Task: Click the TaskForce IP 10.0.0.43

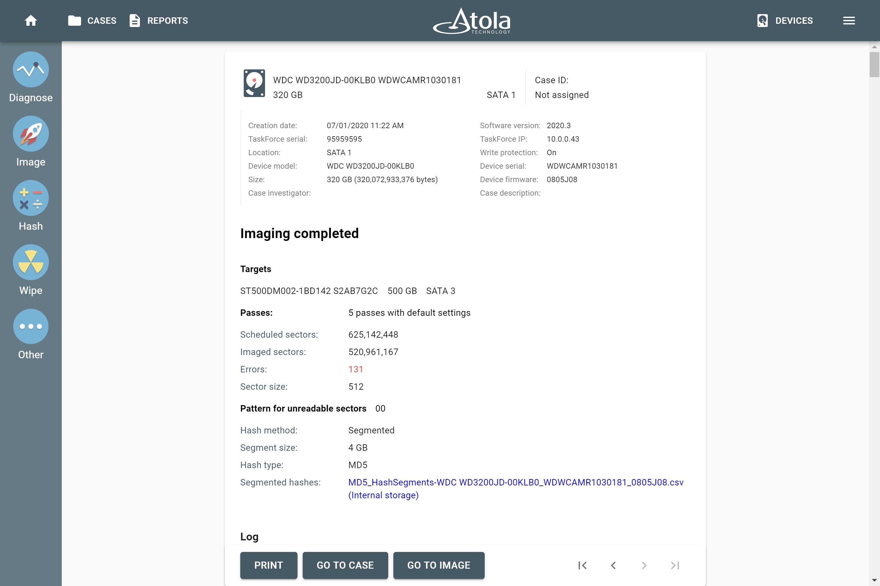Action: [x=563, y=139]
